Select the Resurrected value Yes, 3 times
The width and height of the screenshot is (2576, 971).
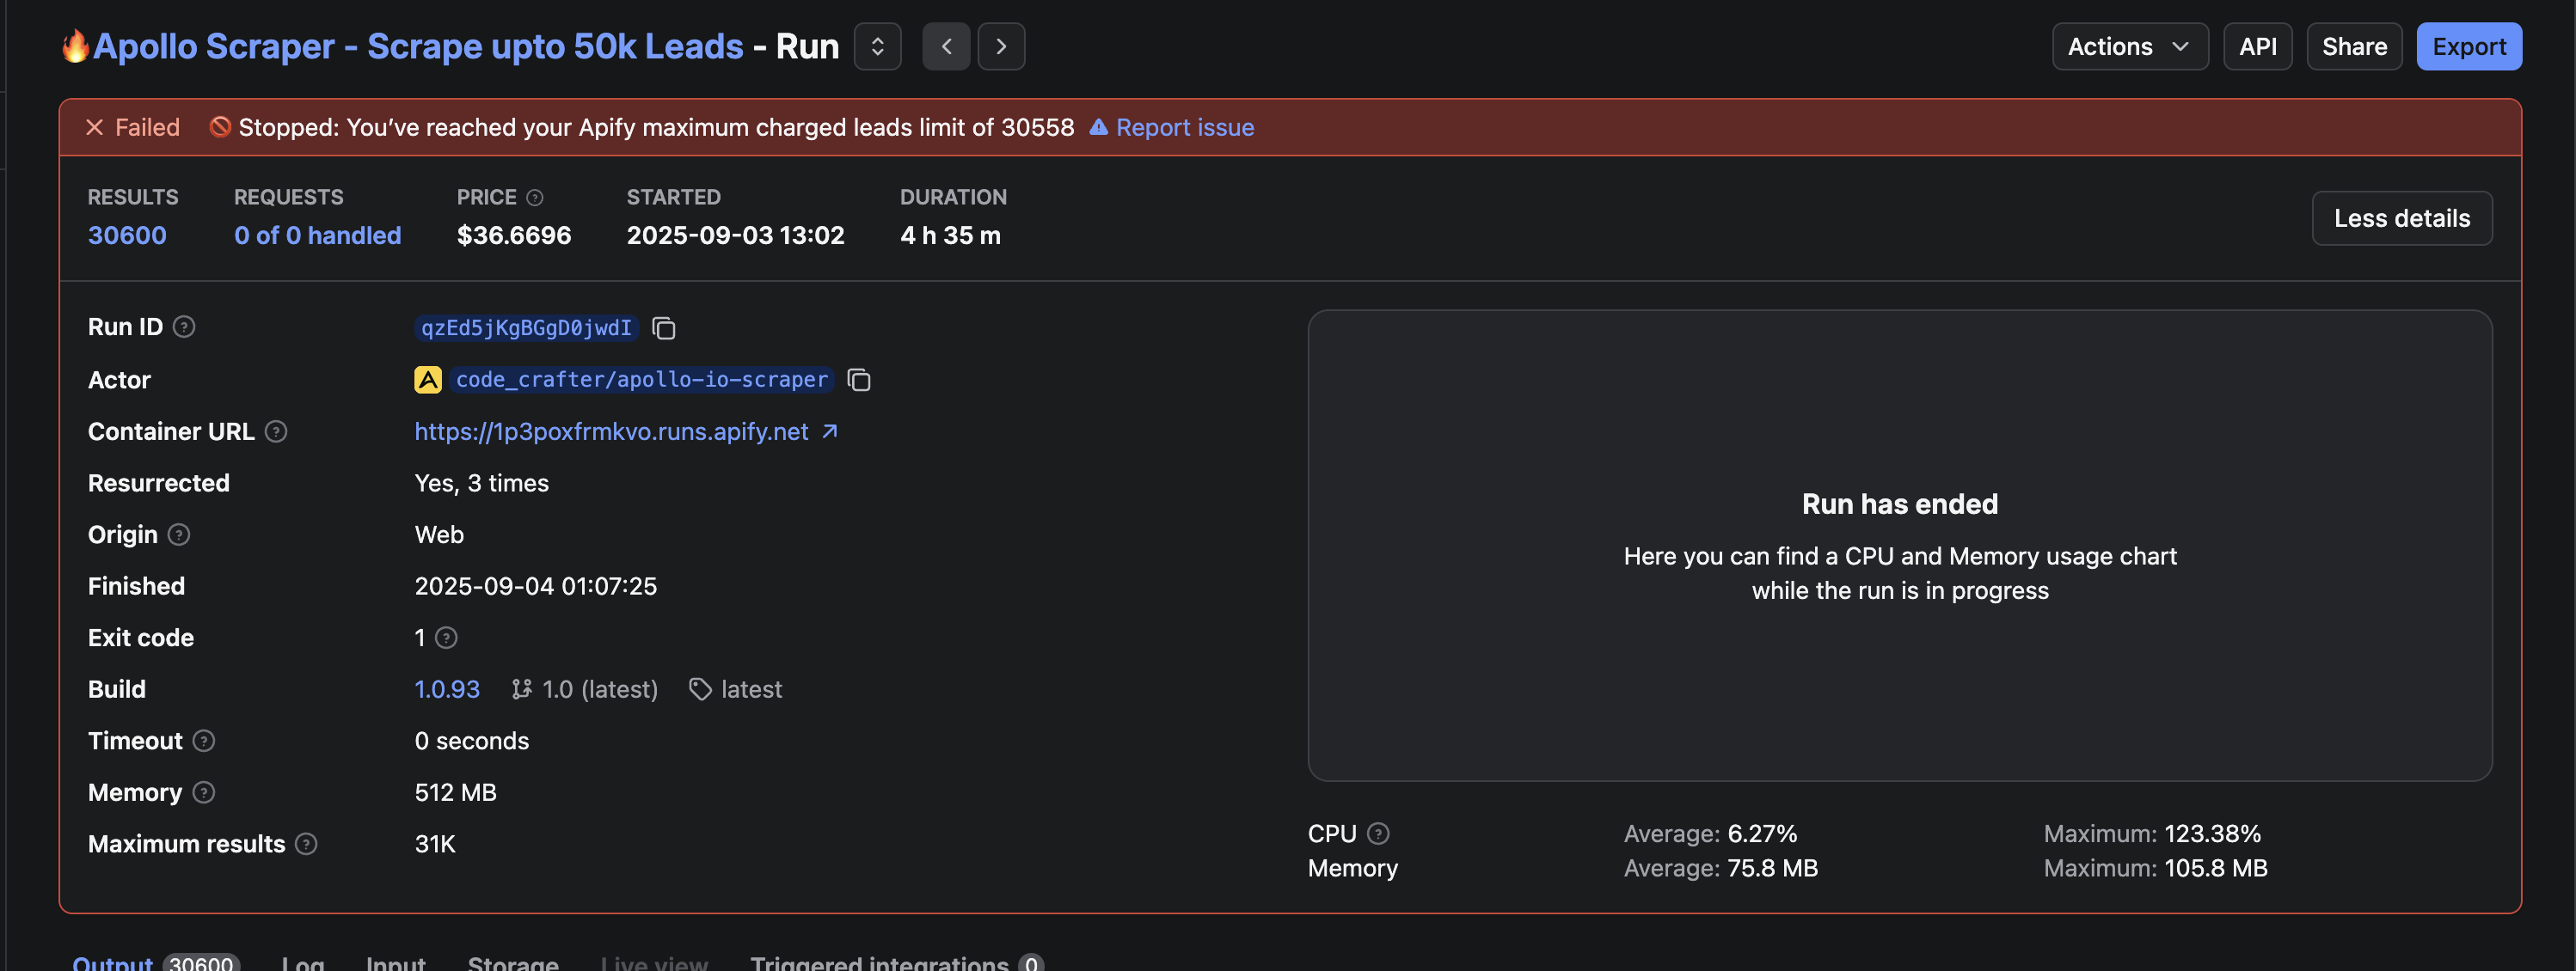[482, 484]
